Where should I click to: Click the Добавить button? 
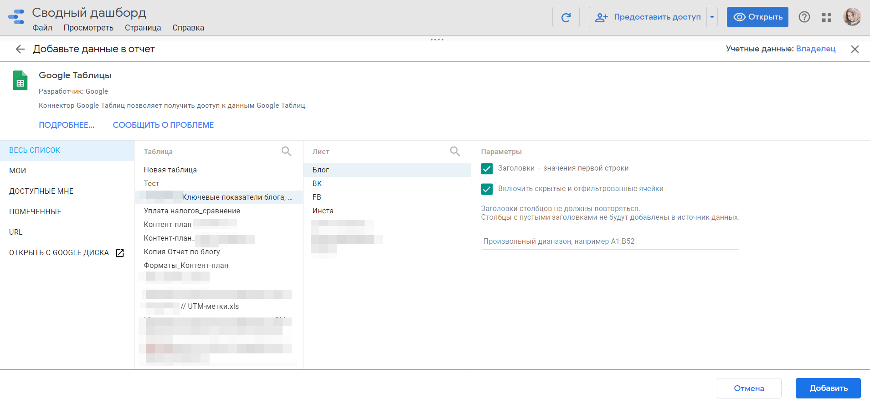coord(828,388)
